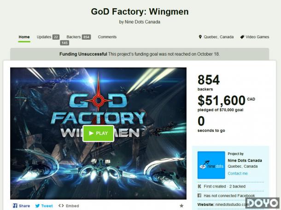Click the nine dots creator avatar thumbnail
Screen dimensions: 281x210
coord(211,165)
